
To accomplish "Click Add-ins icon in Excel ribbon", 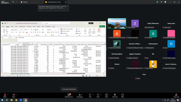I will [x=99, y=29].
